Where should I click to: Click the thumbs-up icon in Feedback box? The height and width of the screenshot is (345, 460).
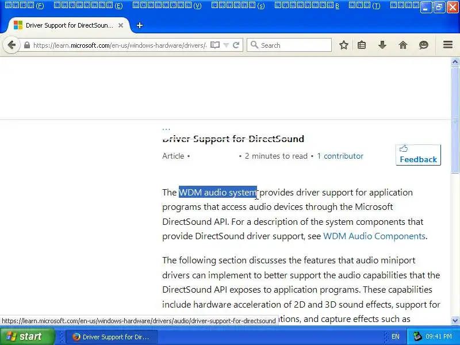[x=404, y=149]
